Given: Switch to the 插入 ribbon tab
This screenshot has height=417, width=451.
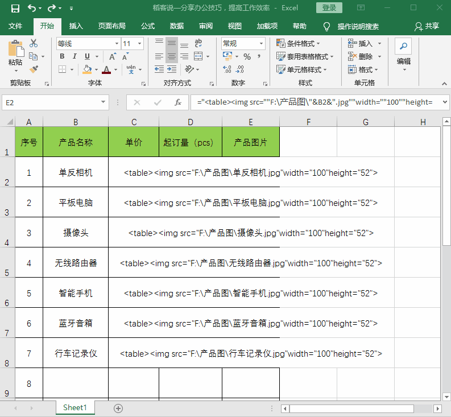Looking at the screenshot, I should coord(76,26).
